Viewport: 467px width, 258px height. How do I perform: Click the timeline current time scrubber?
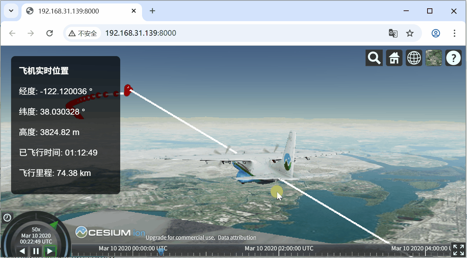pyautogui.click(x=160, y=251)
